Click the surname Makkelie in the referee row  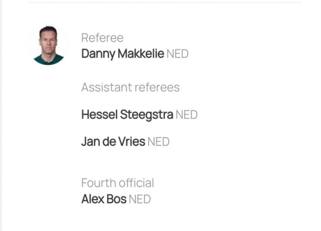pos(141,54)
